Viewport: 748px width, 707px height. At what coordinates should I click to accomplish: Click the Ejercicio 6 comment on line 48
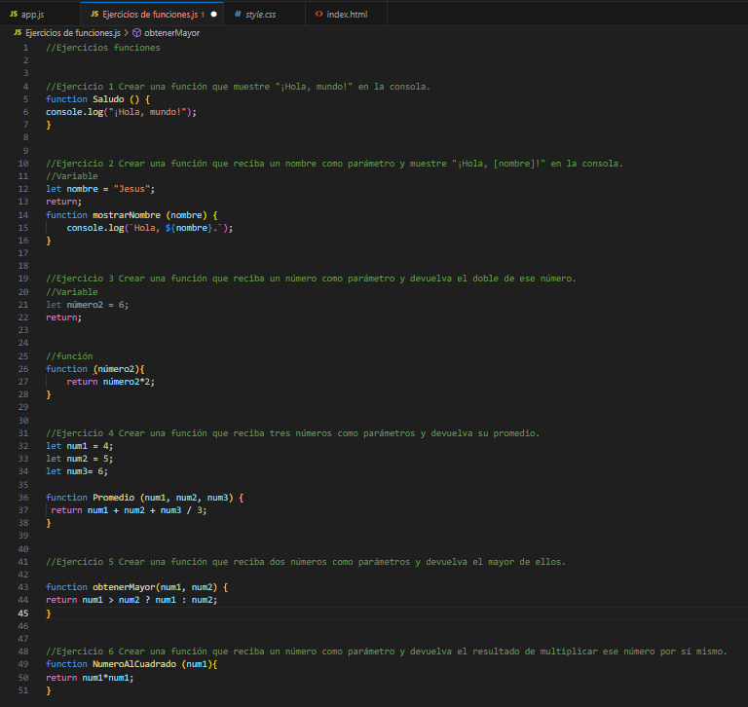point(387,651)
